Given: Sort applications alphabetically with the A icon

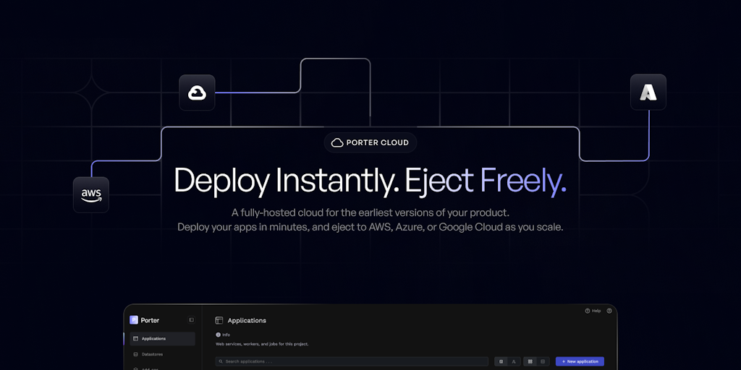Looking at the screenshot, I should pos(514,361).
